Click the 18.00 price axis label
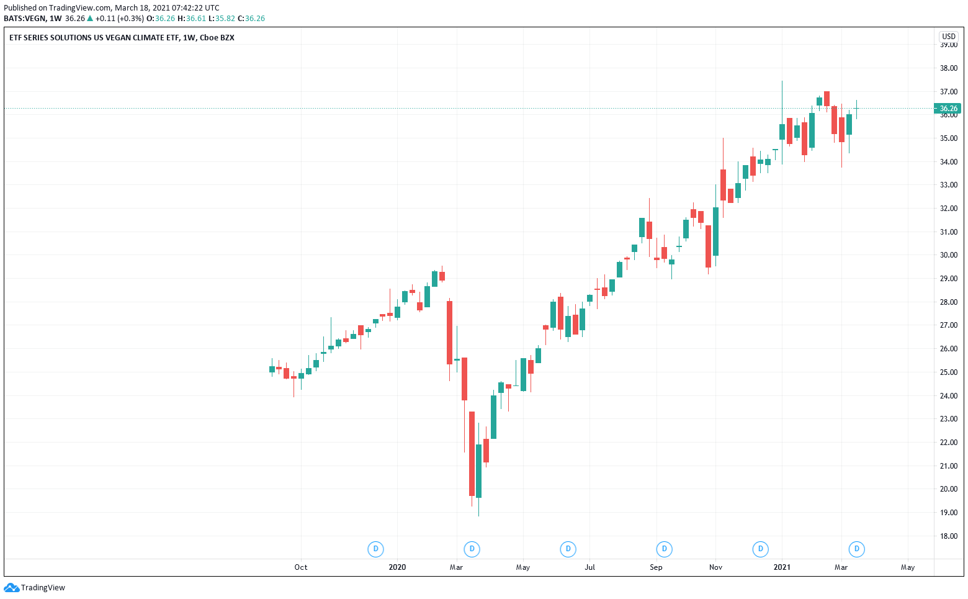 (949, 536)
